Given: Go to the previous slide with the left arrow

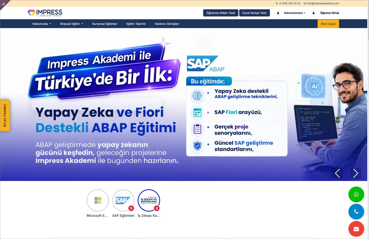Looking at the screenshot, I should pyautogui.click(x=337, y=173).
